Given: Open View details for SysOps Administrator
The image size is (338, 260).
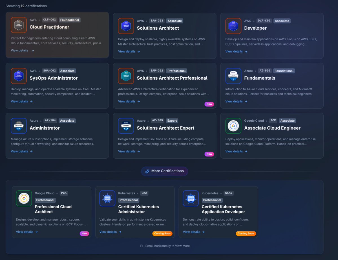Looking at the screenshot, I should coord(21,102).
